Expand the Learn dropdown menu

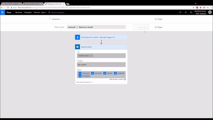(44, 12)
